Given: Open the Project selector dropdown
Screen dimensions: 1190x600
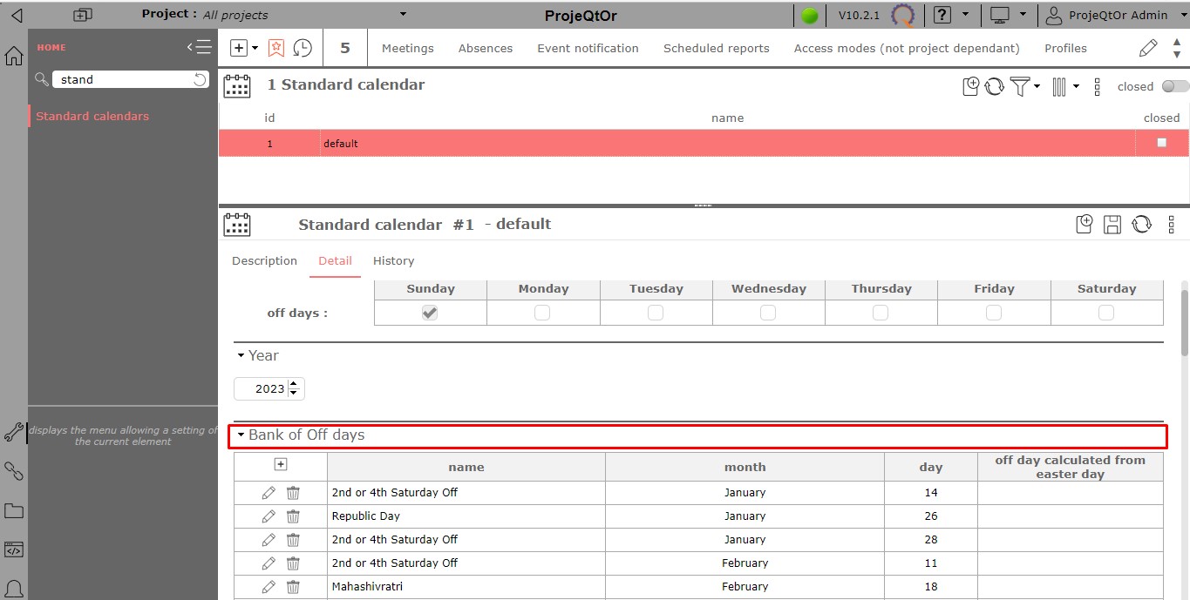Looking at the screenshot, I should point(402,14).
